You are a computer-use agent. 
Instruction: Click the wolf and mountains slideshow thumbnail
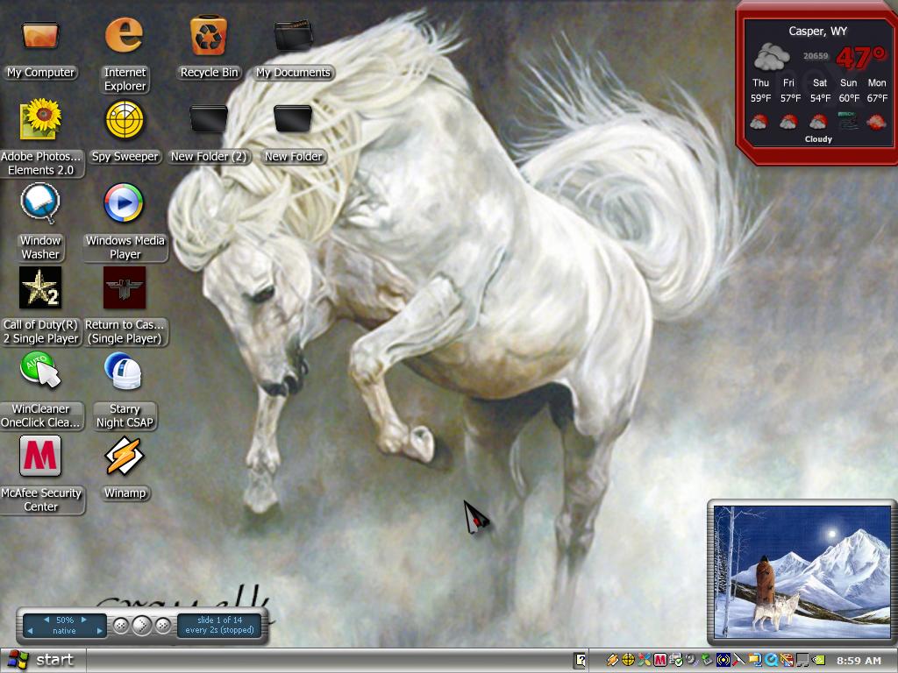802,571
